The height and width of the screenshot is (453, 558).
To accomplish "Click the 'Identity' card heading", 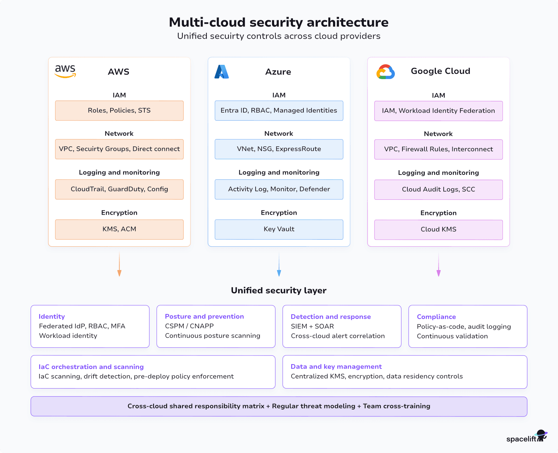I will coord(52,316).
